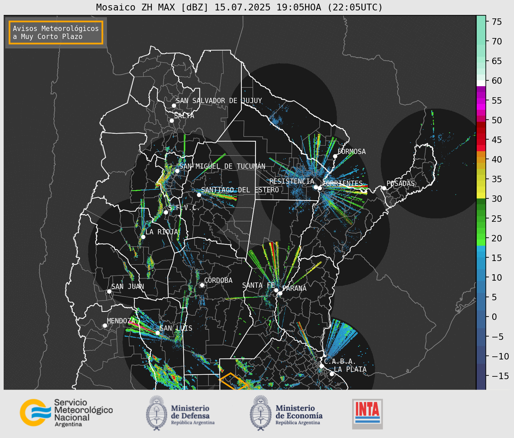Select the SAN LUIS city marker
514x438 pixels.
158,333
